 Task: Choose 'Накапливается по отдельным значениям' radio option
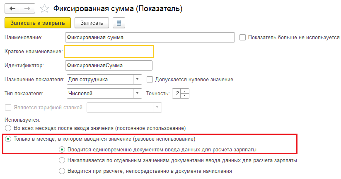[62, 160]
